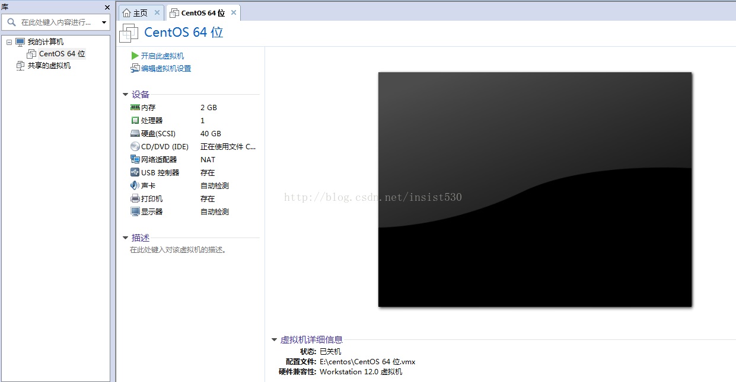Click the home icon on 主页 tab
This screenshot has width=736, height=382.
pos(126,12)
